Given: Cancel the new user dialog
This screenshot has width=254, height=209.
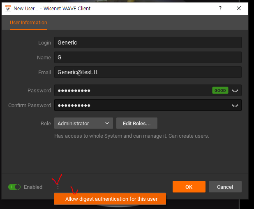Looking at the screenshot, I should point(225,187).
